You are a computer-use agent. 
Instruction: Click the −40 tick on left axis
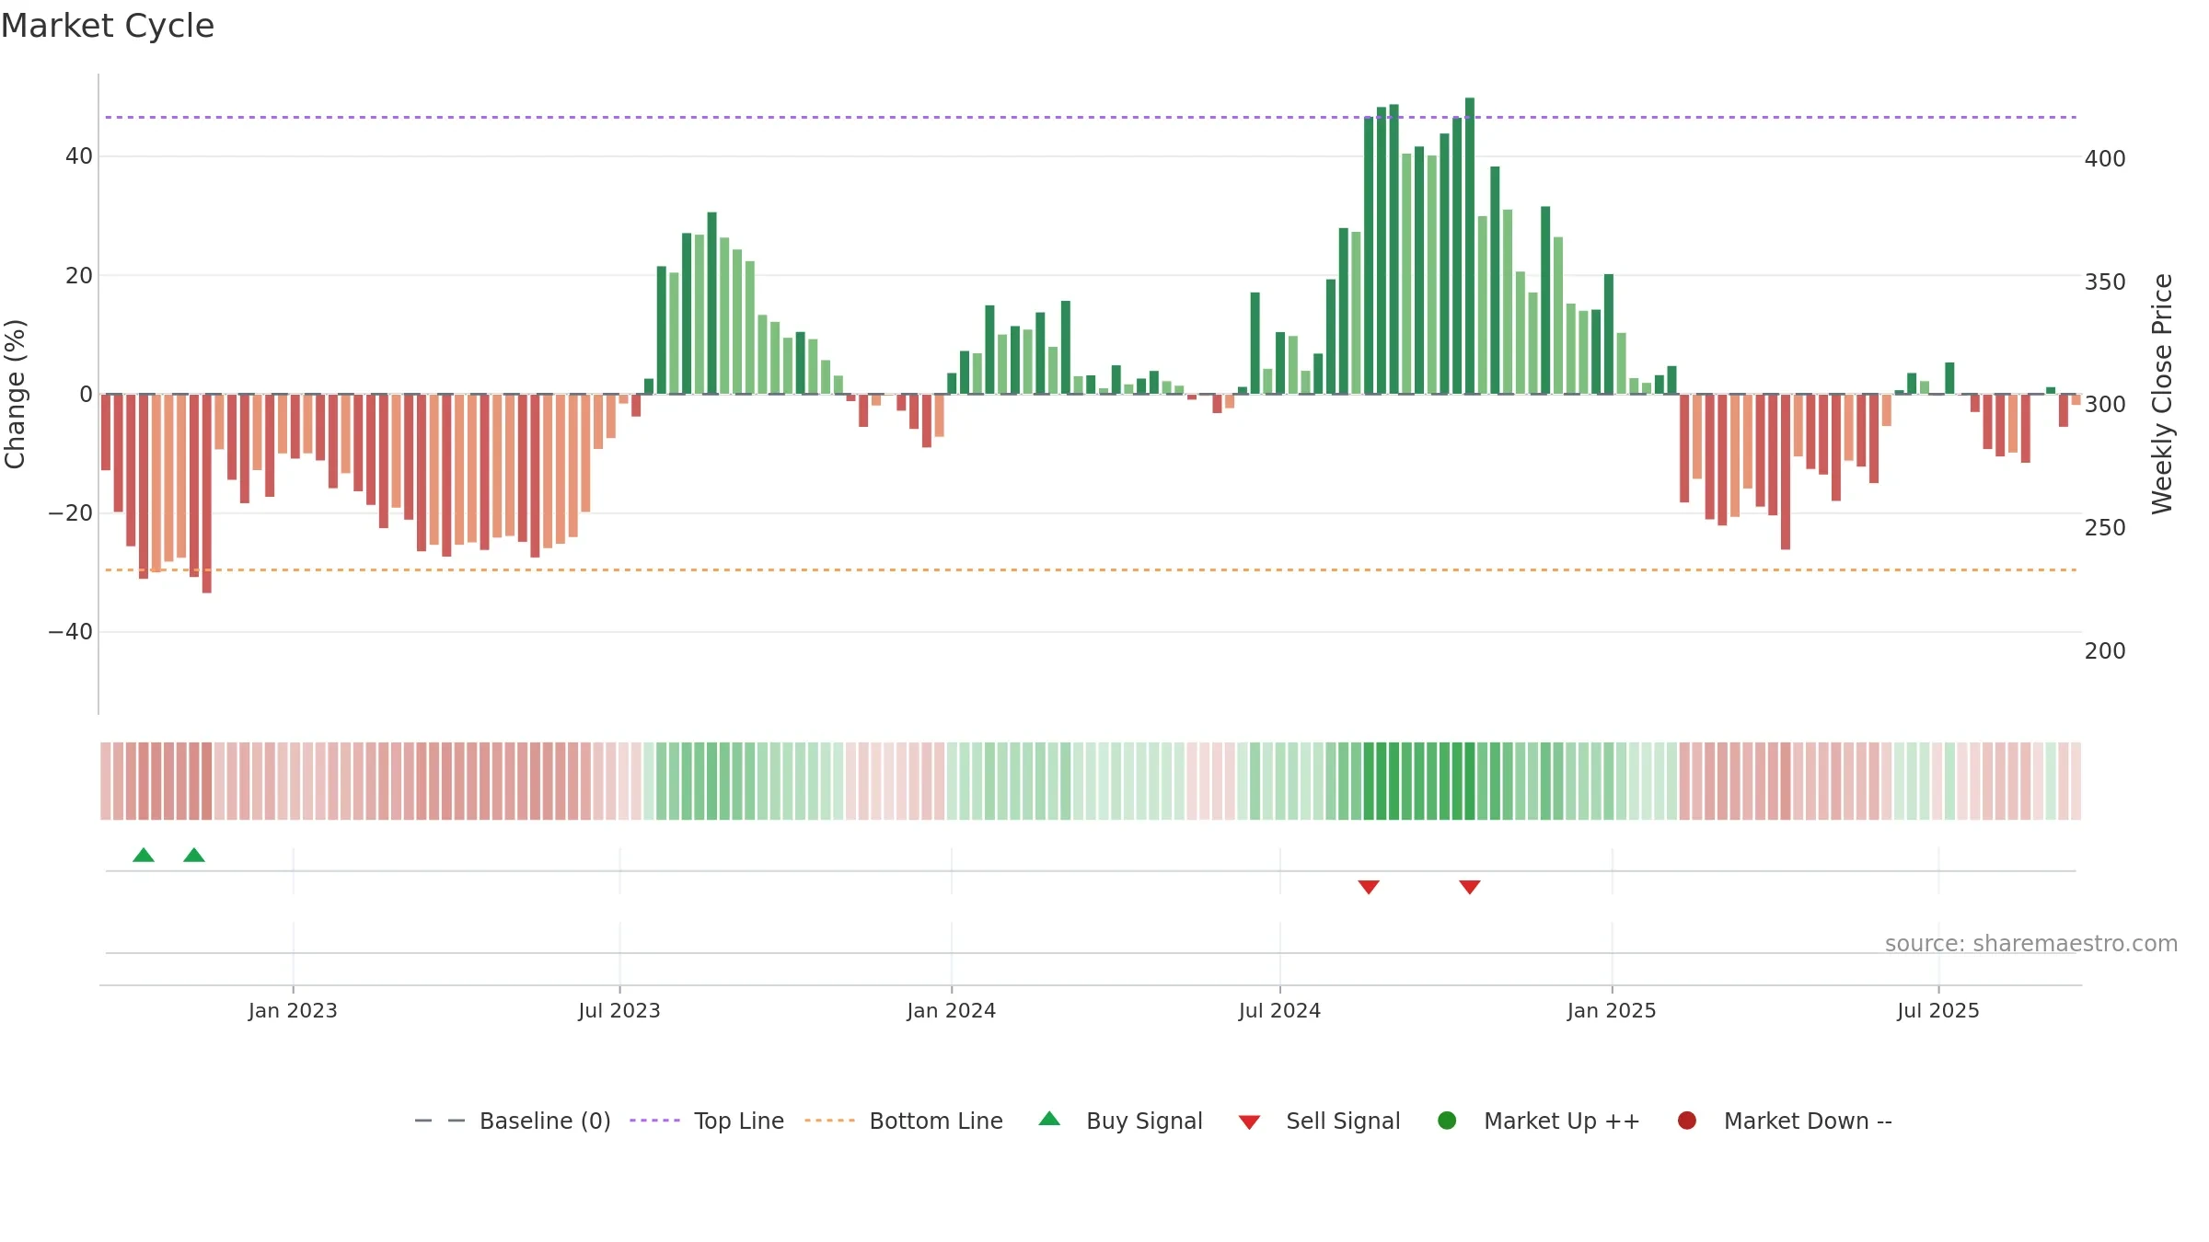pos(71,632)
